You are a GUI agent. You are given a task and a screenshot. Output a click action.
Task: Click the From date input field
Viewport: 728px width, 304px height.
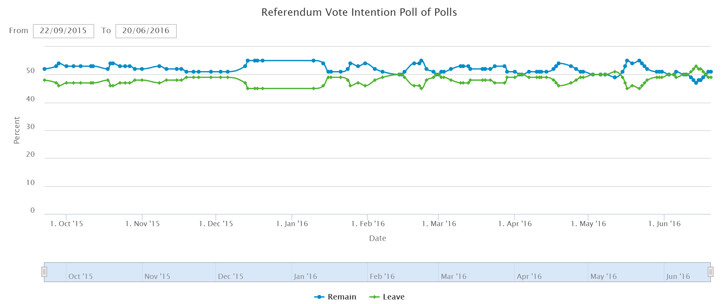[63, 31]
